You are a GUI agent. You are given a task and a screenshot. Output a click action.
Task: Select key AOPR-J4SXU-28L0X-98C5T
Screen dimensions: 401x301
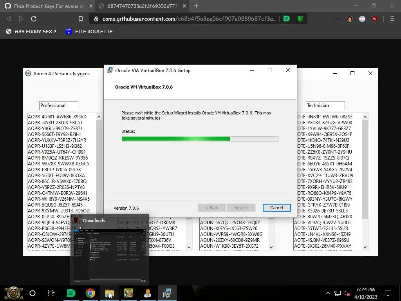(55, 123)
